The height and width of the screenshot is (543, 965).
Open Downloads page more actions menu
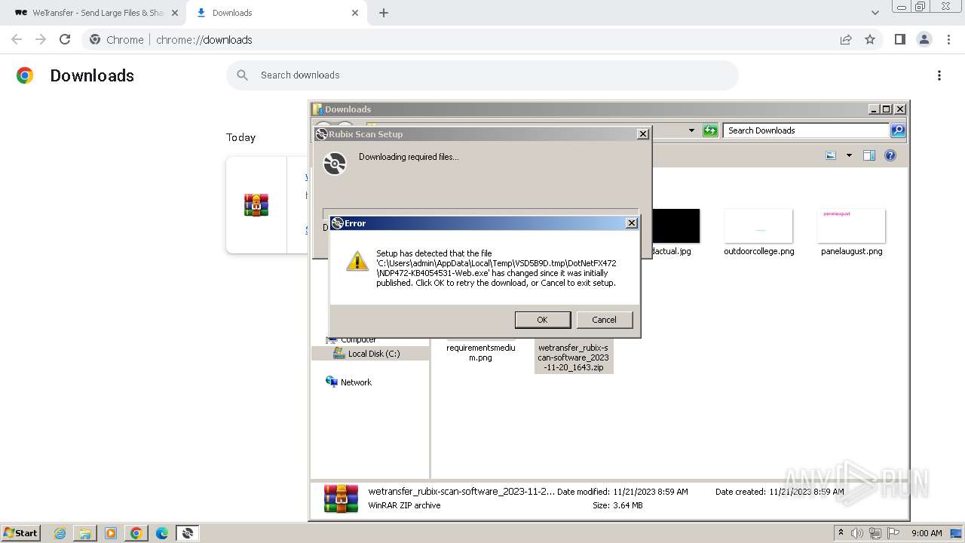[939, 75]
